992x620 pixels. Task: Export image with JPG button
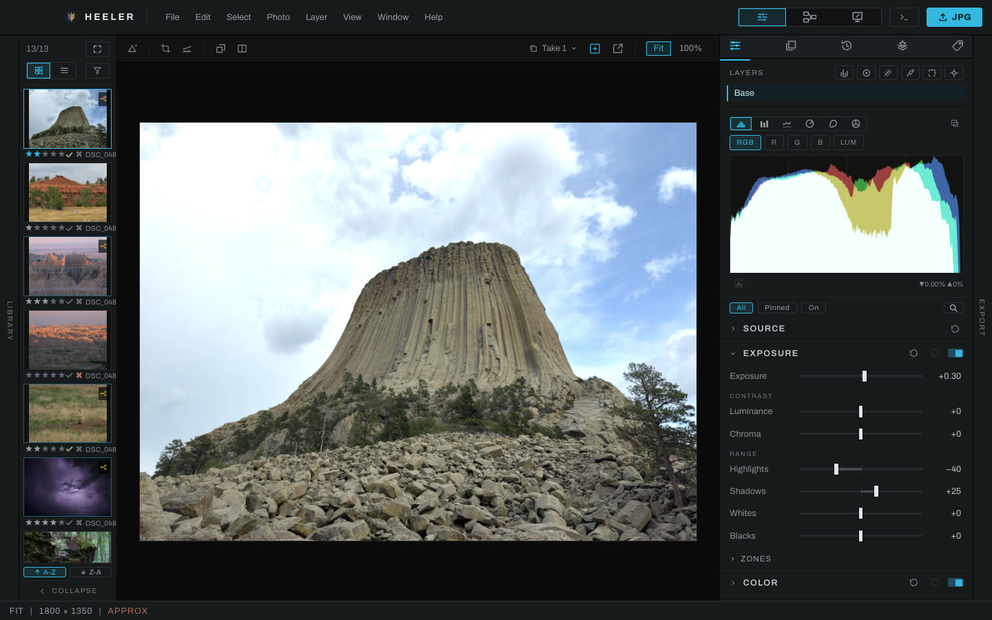(954, 17)
